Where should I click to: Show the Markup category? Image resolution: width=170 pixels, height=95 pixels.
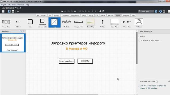pyautogui.click(x=110, y=15)
